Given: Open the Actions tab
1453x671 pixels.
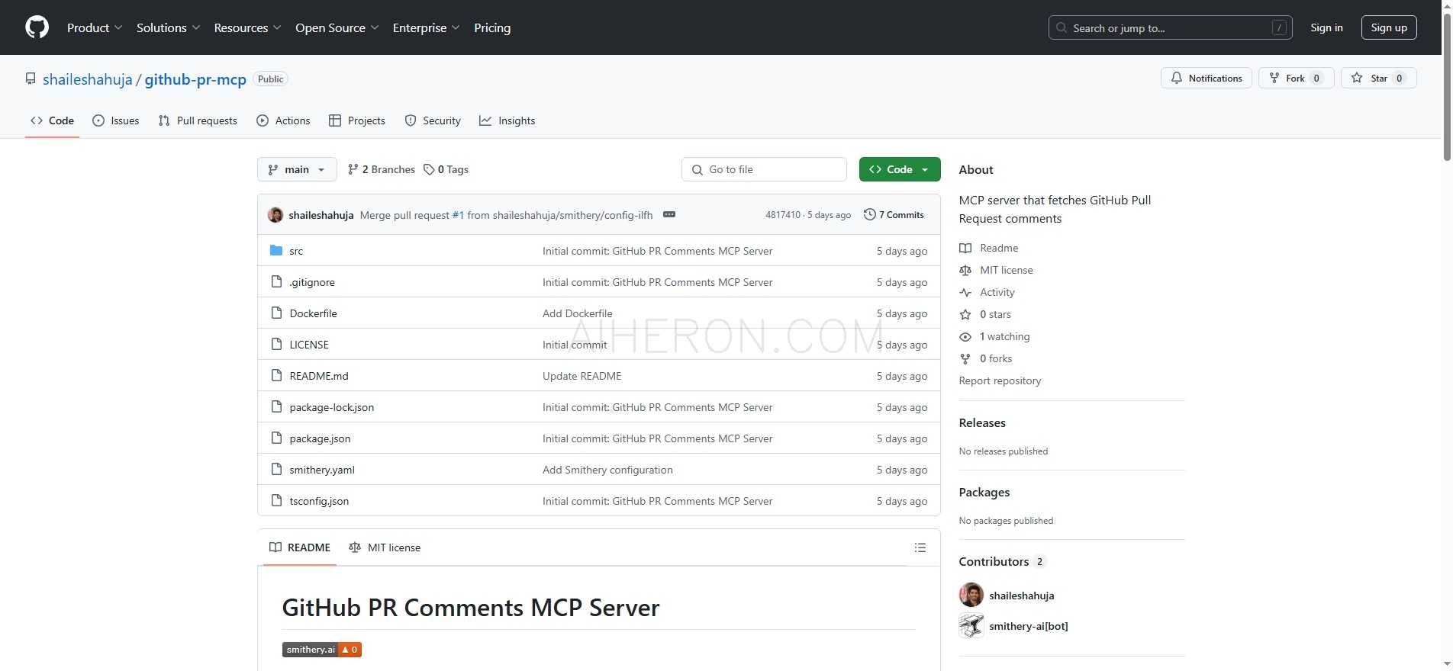Looking at the screenshot, I should pos(283,120).
